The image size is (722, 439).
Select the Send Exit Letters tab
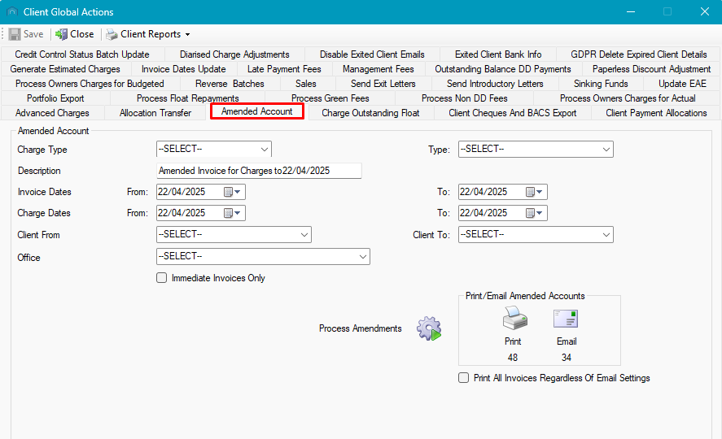pos(383,84)
